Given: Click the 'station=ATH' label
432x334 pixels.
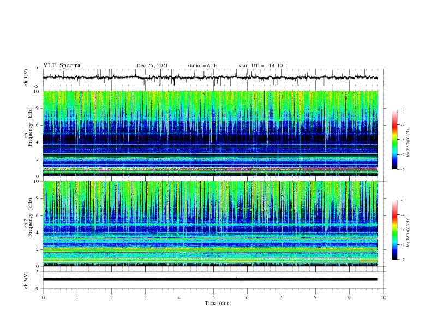Looking at the screenshot, I should click(x=202, y=65).
